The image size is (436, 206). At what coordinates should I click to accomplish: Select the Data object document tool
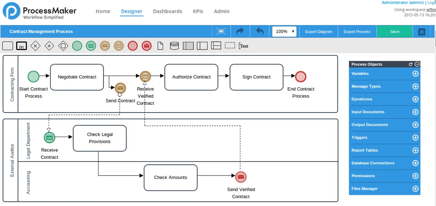[x=160, y=46]
